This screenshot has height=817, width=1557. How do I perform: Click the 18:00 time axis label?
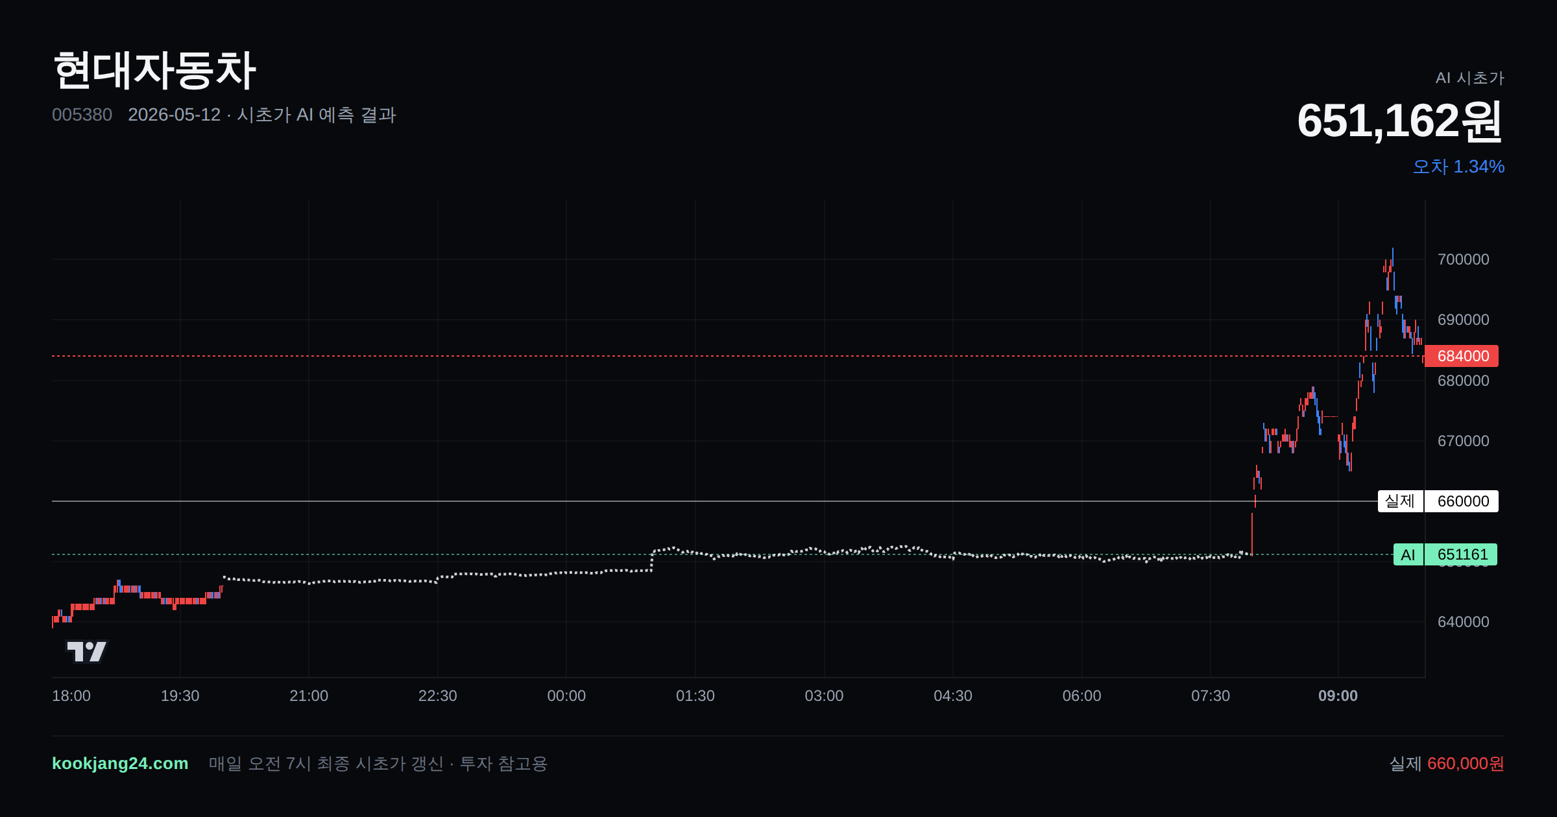tap(71, 696)
